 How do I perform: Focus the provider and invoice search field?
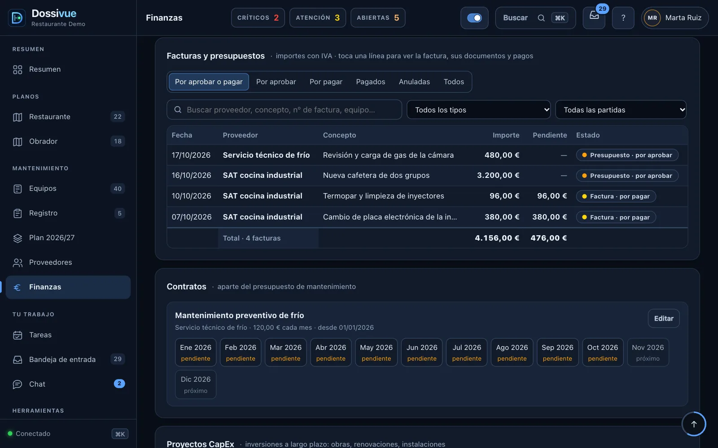[284, 110]
